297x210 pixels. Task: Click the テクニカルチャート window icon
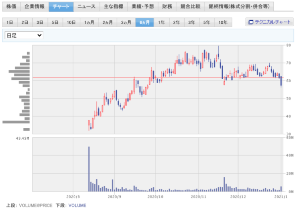(x=250, y=22)
